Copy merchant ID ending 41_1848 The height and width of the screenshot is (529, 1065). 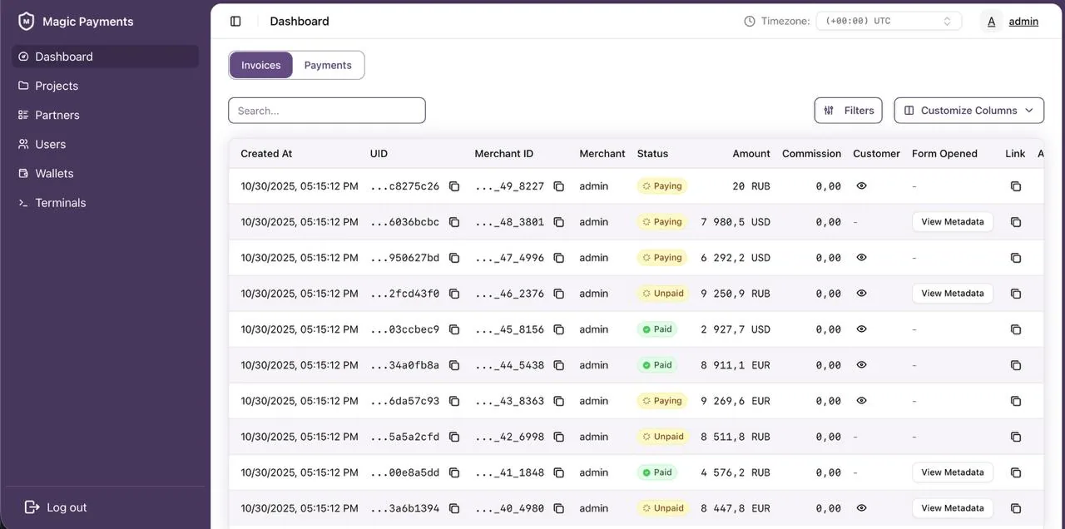click(559, 472)
